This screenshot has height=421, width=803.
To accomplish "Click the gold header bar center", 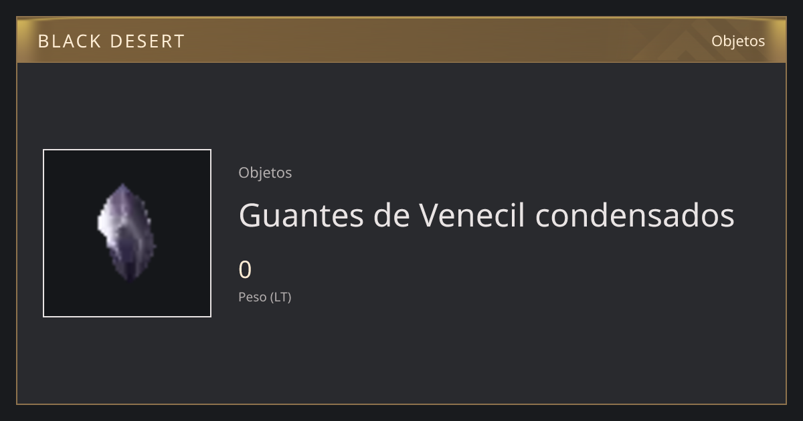I will tap(401, 41).
